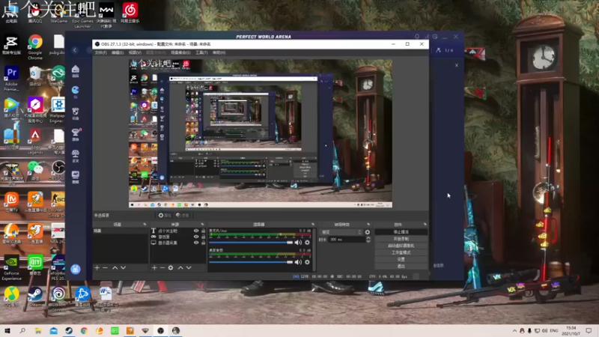Pop out the Sources dock panel
Viewport: 599px width, 337px height.
coord(202,224)
